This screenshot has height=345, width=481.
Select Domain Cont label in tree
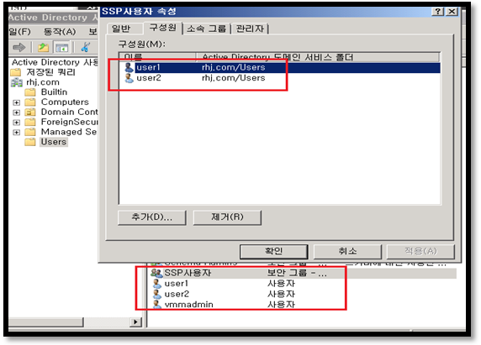tap(69, 112)
